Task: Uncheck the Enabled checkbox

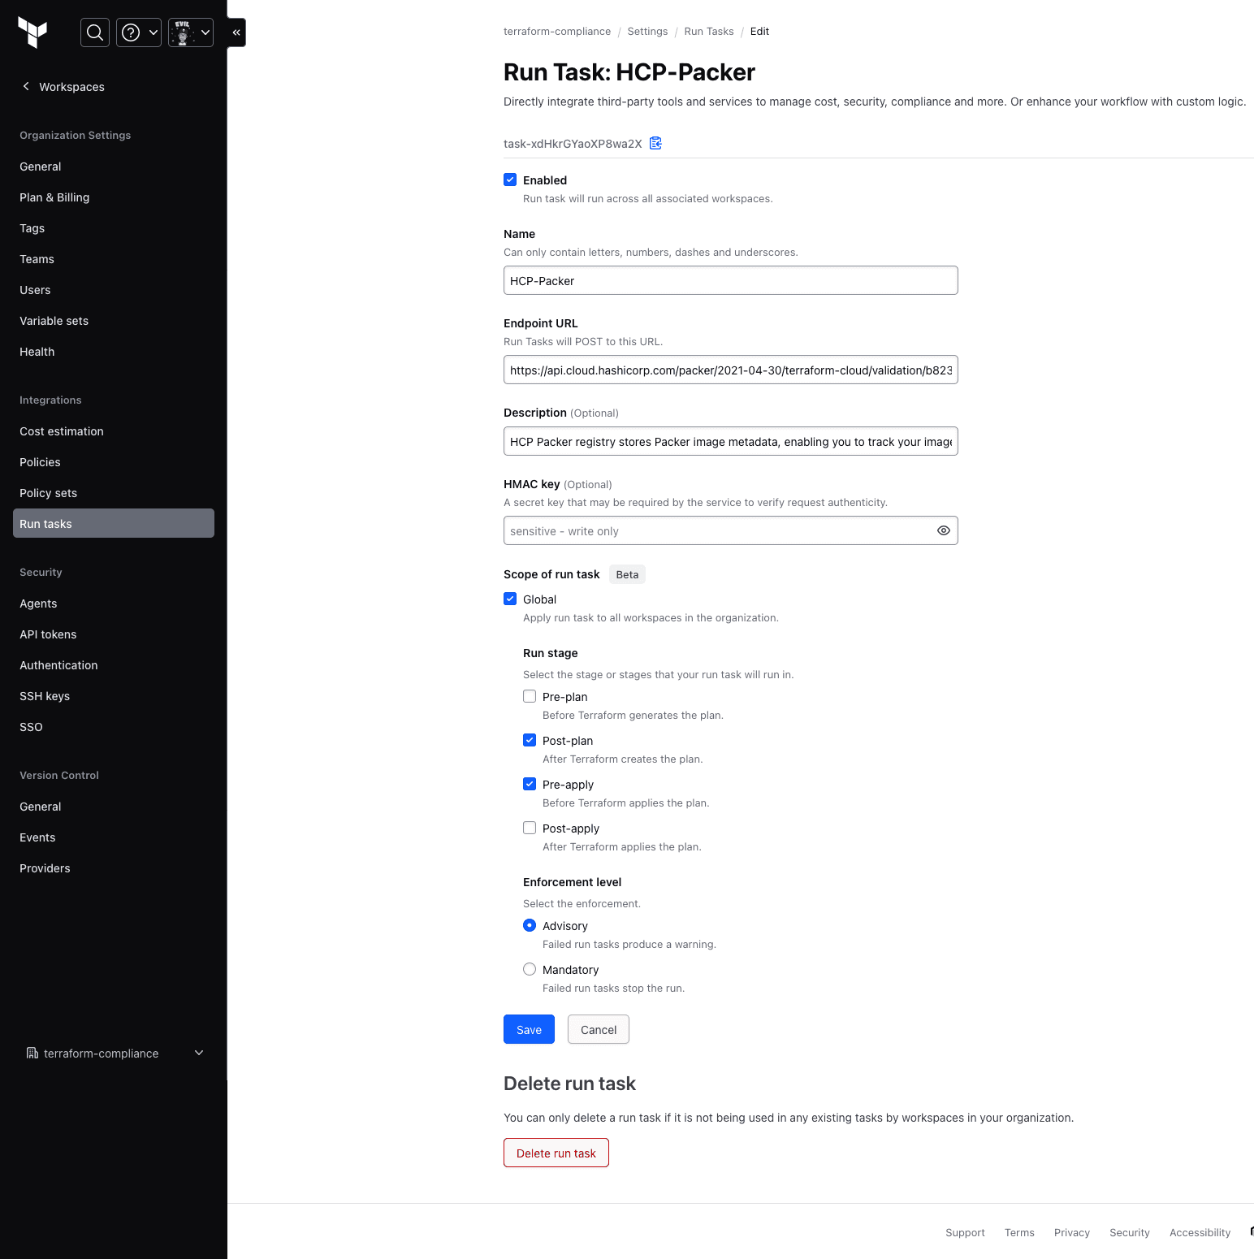Action: (x=510, y=180)
